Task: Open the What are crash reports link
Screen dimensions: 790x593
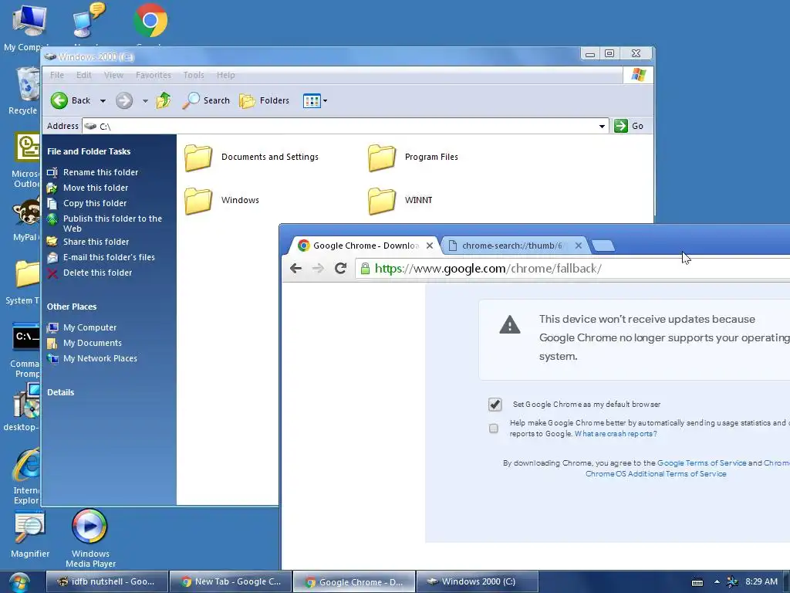Action: pyautogui.click(x=616, y=434)
